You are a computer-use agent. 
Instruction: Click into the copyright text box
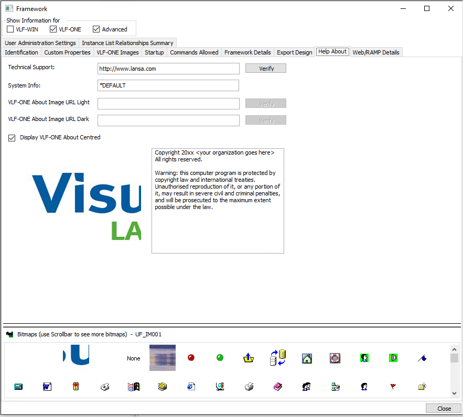218,201
